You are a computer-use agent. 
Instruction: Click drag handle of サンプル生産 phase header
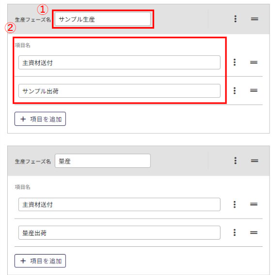(x=254, y=19)
